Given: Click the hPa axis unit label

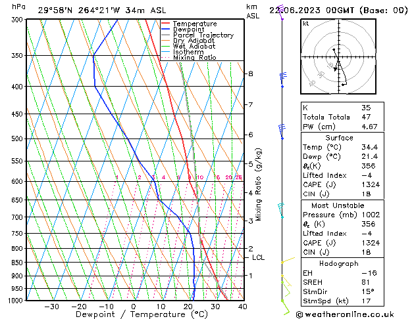Looking at the screenshot, I should tap(18, 7).
